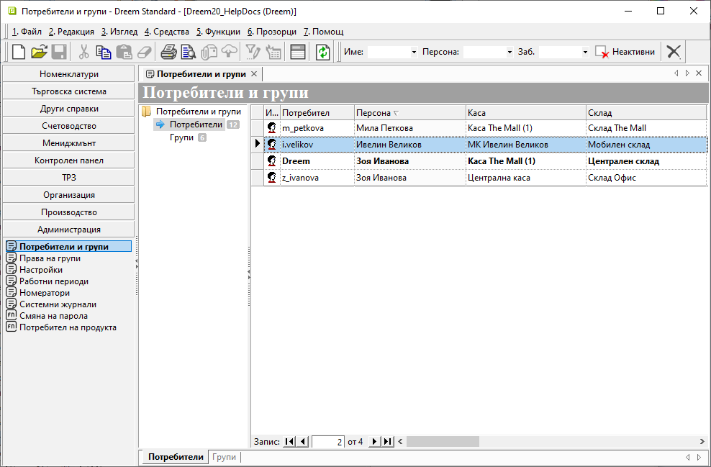Open Print preview from the toolbar

coord(189,52)
